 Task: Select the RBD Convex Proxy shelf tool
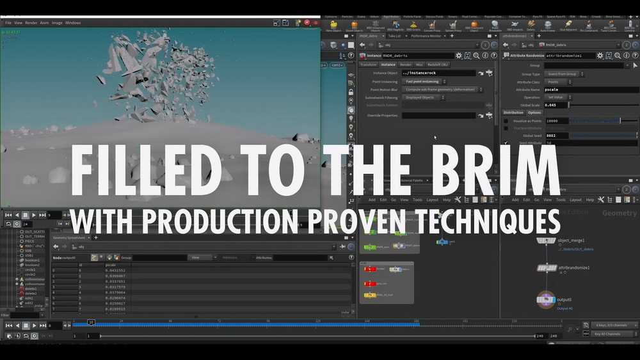click(x=432, y=26)
